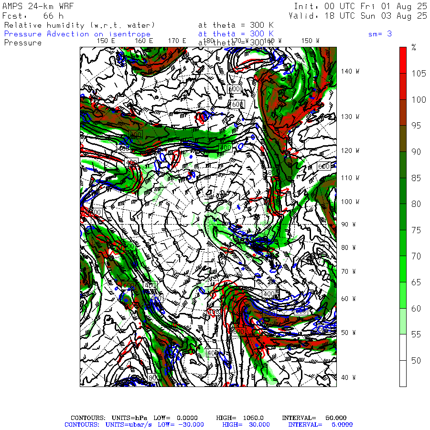Click the "LOW= 0.0000" footer value

pos(175,418)
